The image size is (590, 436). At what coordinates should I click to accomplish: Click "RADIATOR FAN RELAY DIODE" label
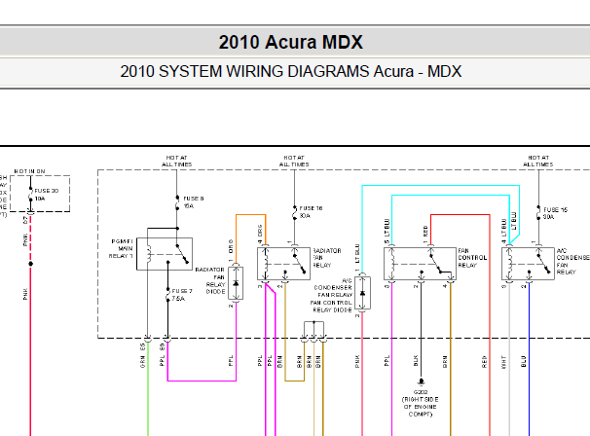(210, 280)
